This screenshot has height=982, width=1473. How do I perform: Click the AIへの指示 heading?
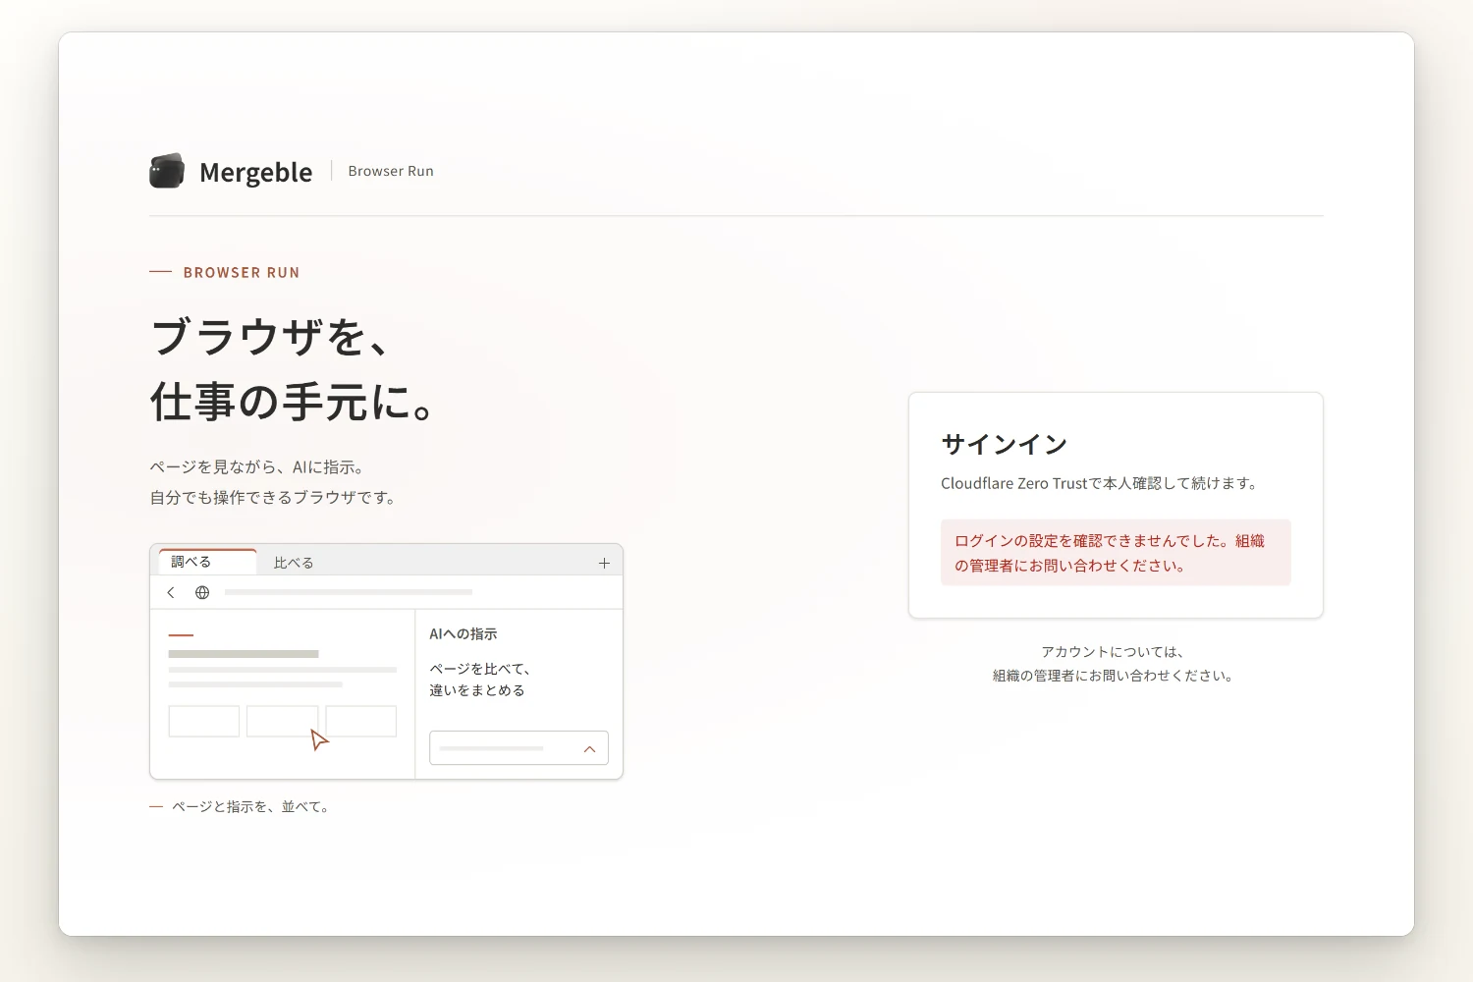[x=464, y=634]
